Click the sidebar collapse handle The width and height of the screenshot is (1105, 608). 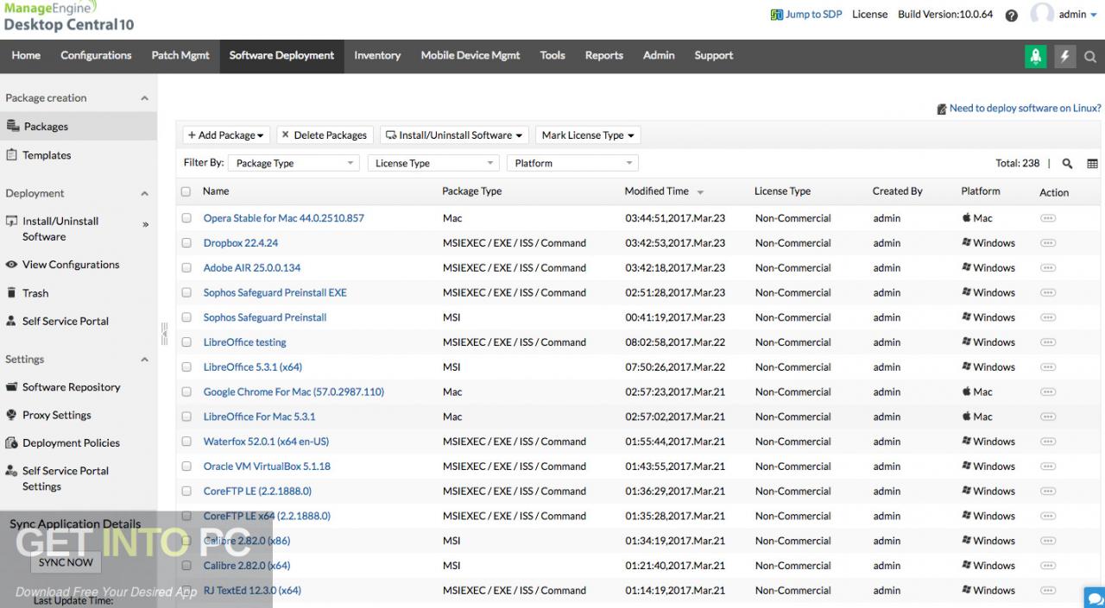coord(164,333)
